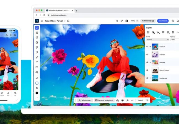Select the Landscape layer name
This screenshot has width=179, height=124.
(163, 78)
